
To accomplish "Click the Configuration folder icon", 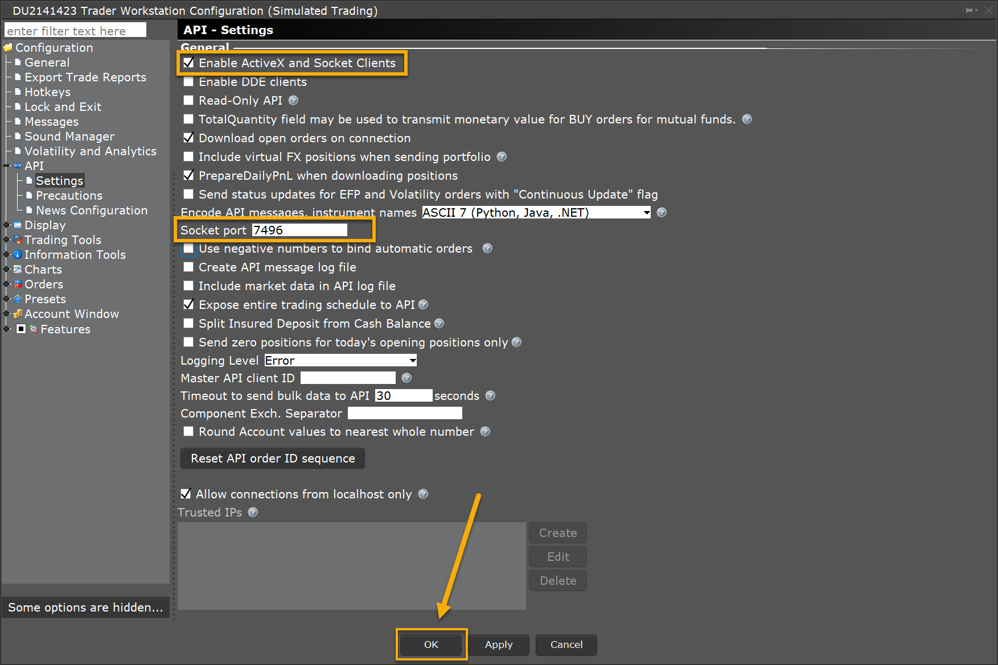I will click(8, 47).
